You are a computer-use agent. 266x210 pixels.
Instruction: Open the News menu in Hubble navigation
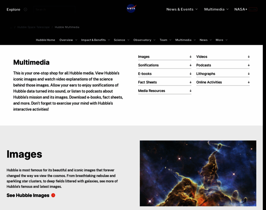203,40
